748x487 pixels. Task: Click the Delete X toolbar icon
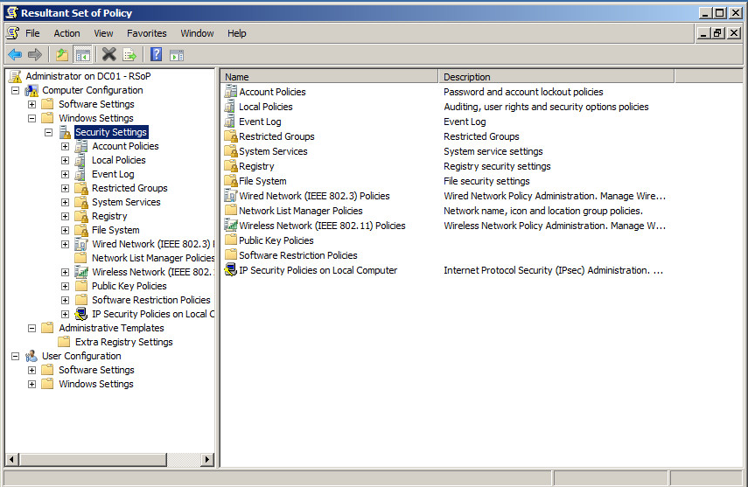point(108,54)
